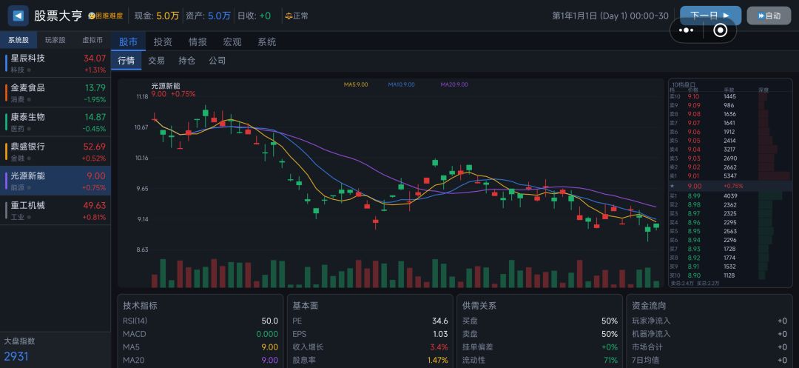Open the 宏观 tab
The height and width of the screenshot is (368, 799).
click(x=232, y=41)
